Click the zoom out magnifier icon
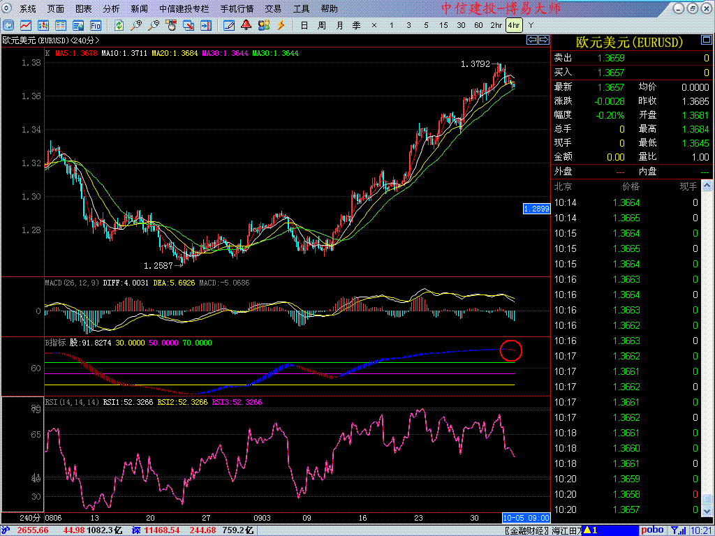 coord(154,26)
